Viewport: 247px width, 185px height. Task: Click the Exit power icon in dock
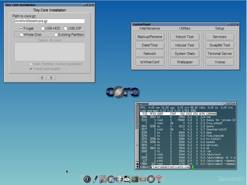[x=87, y=179]
